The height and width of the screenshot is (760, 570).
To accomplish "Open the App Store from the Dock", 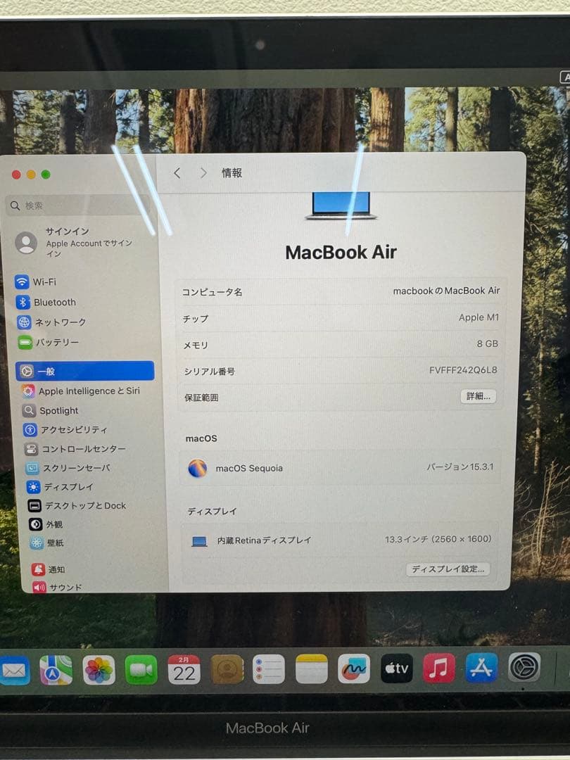I will [x=482, y=669].
